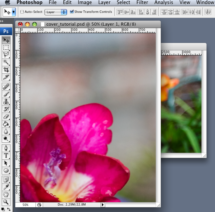Screen dimensions: 215x212
Task: Expand the toolbox with double-arrow
Action: coord(2,21)
